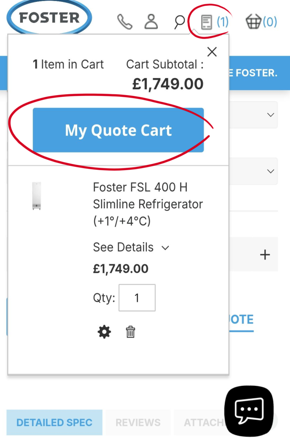This screenshot has width=290, height=442.
Task: Open the second dropdown chevron
Action: click(x=271, y=171)
